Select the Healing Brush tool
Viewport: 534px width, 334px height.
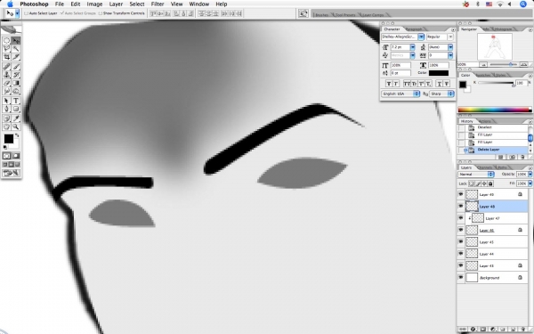pyautogui.click(x=6, y=67)
